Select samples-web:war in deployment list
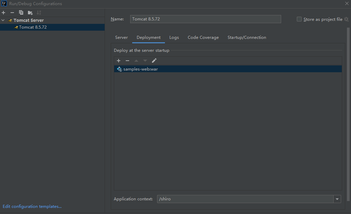 [228, 69]
